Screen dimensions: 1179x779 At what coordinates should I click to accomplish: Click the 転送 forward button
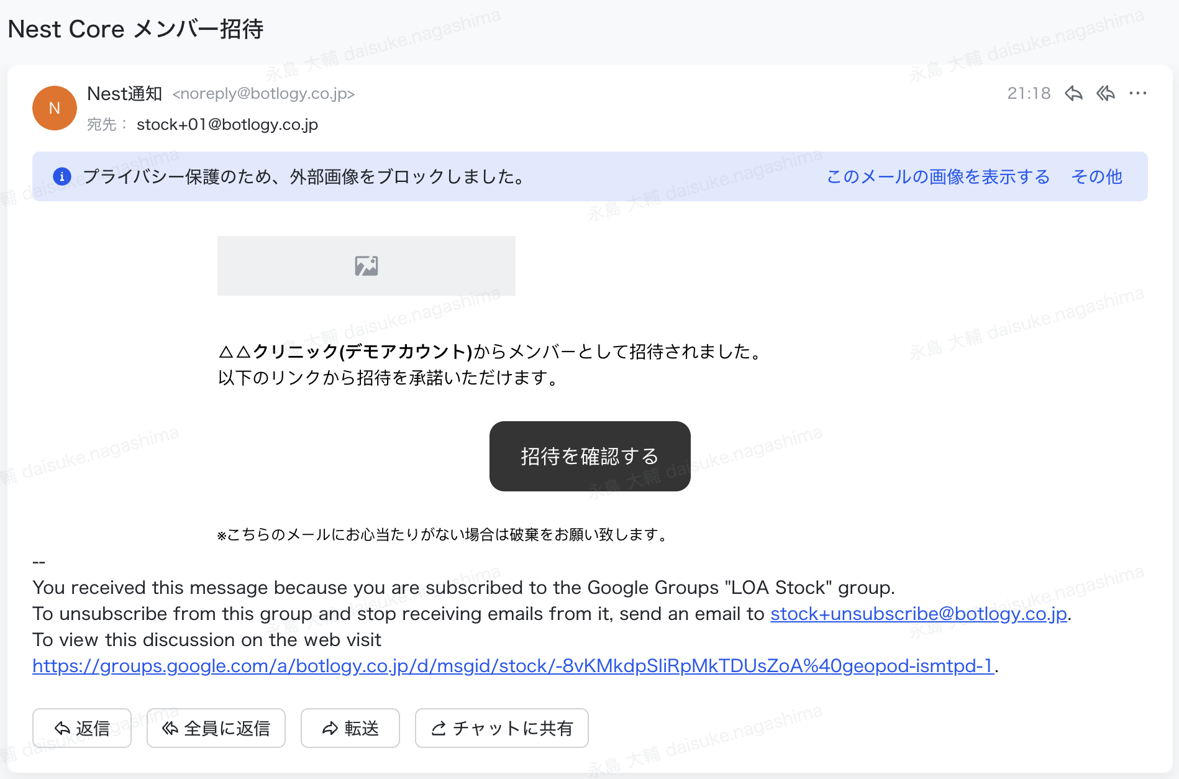350,728
